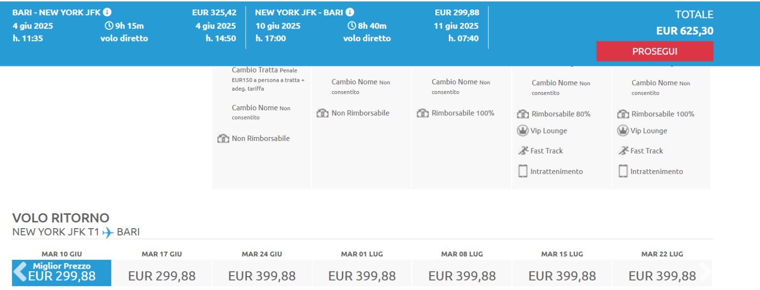Select MAR 15 LUG return date

562,268
